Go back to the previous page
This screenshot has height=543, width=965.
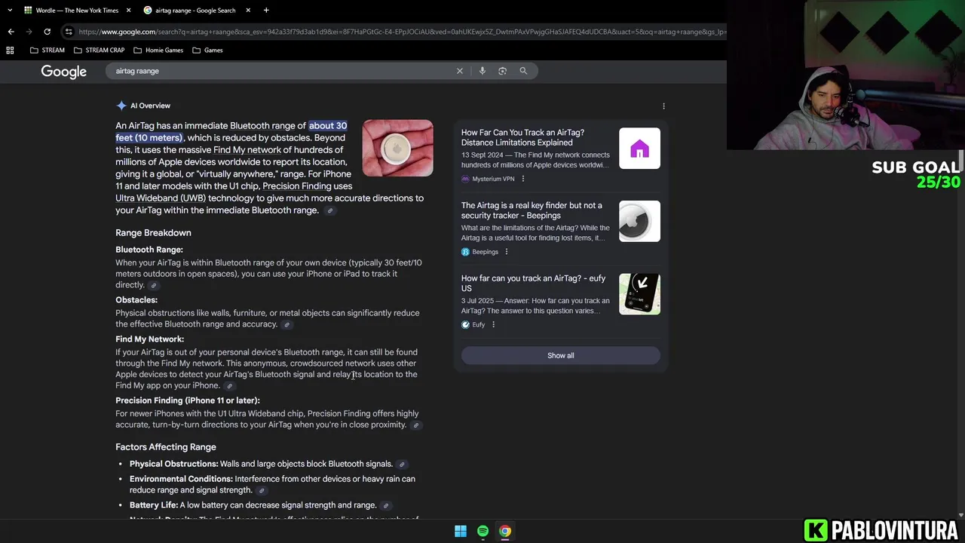point(11,32)
